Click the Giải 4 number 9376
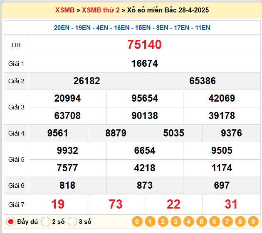 231,133
